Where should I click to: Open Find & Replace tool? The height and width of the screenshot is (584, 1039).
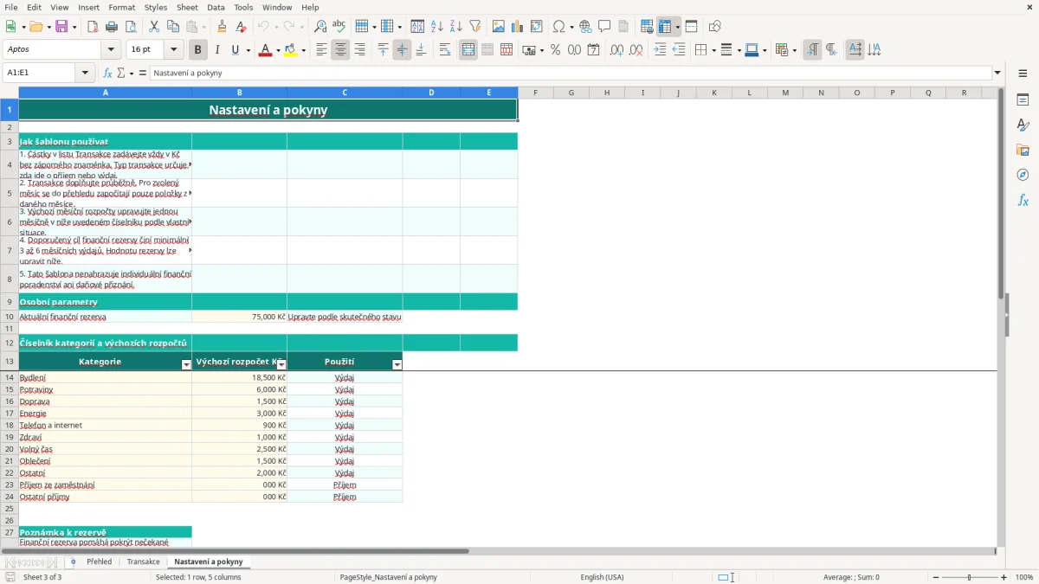pyautogui.click(x=320, y=27)
